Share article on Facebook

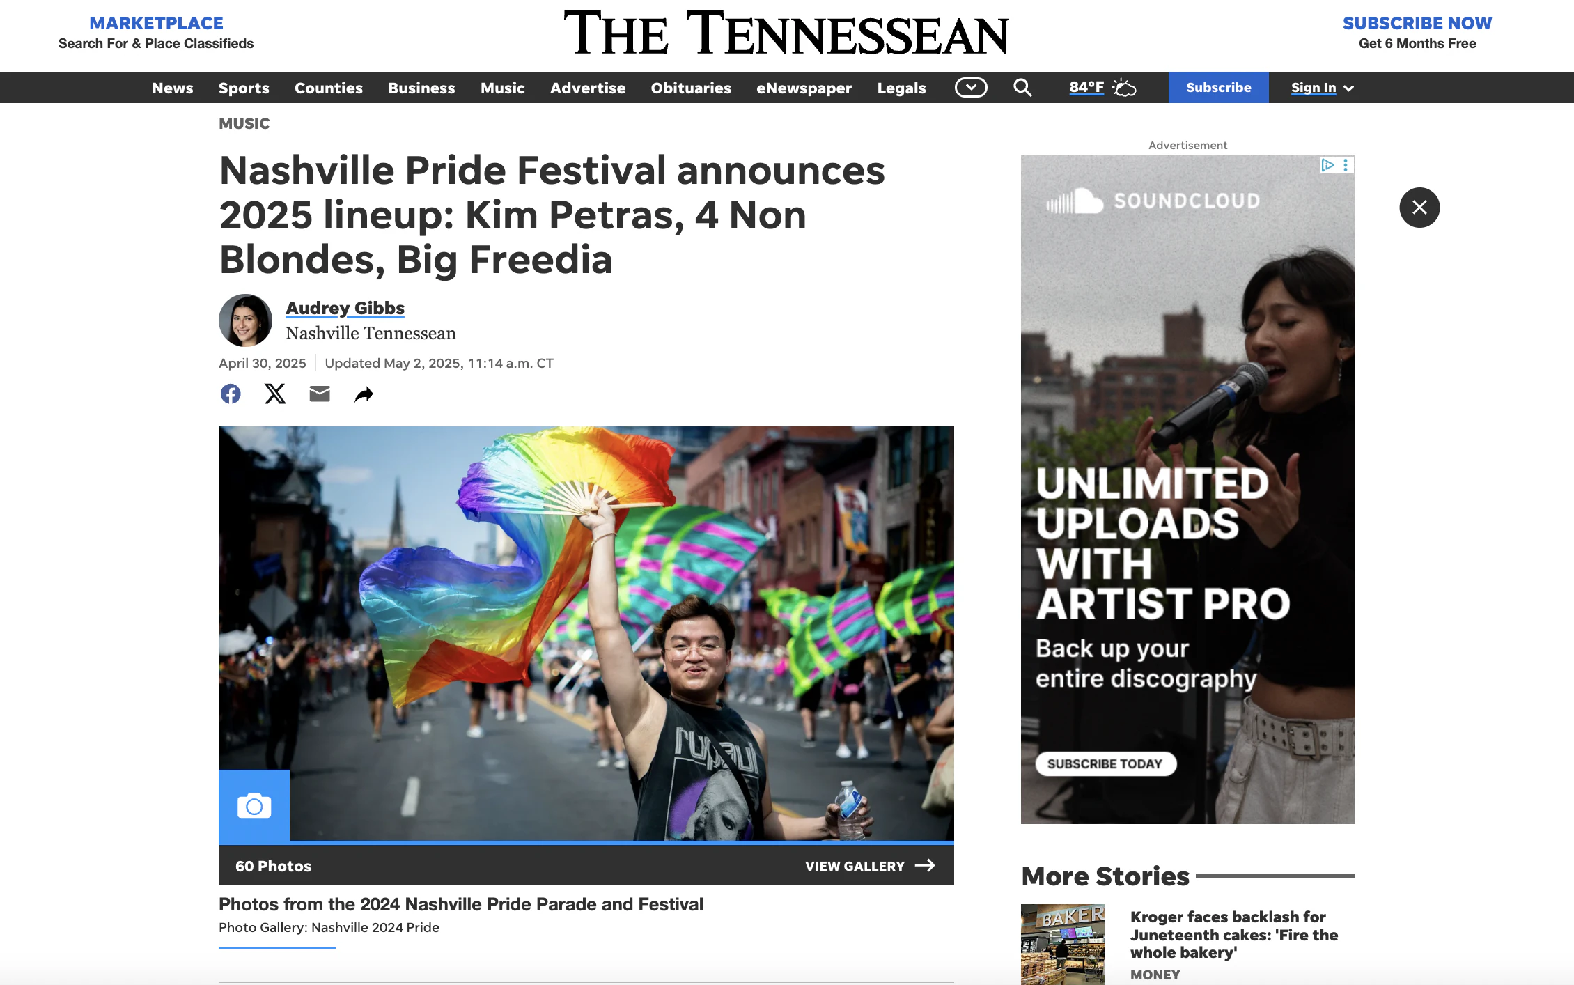[231, 394]
